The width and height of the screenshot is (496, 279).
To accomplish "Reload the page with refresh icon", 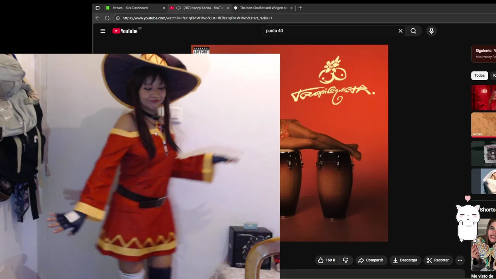I will pyautogui.click(x=107, y=18).
